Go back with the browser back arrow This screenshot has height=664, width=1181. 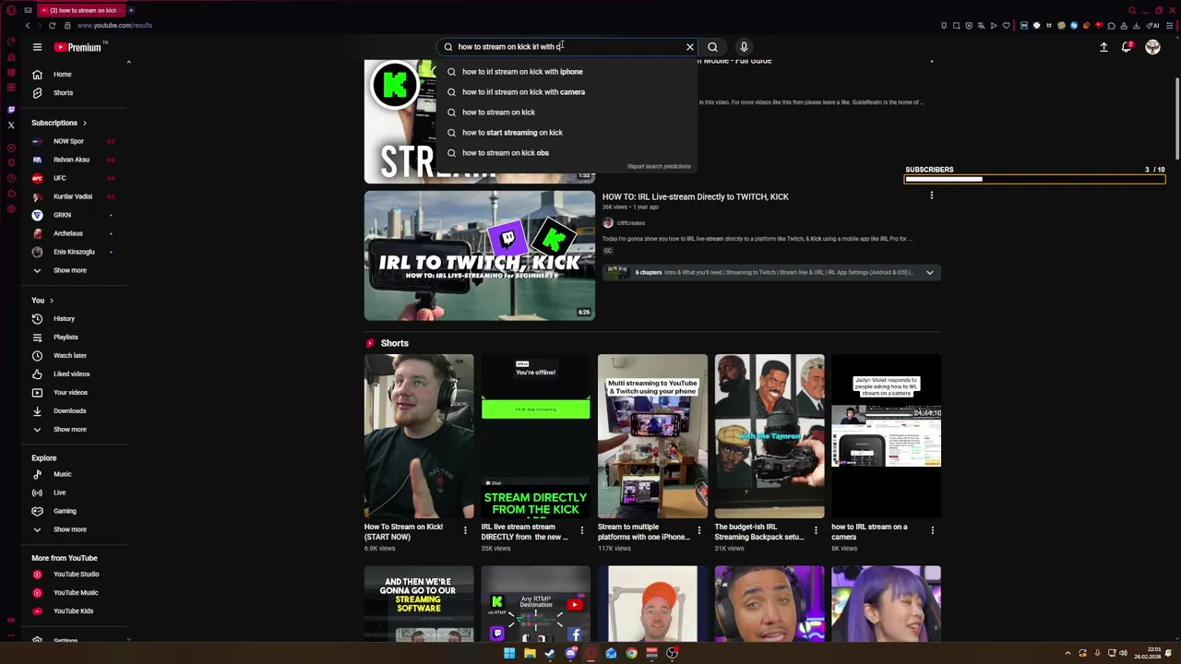[x=28, y=25]
